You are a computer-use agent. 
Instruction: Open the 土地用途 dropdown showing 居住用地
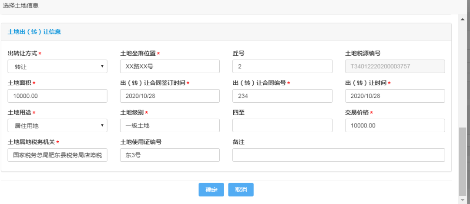pyautogui.click(x=57, y=126)
